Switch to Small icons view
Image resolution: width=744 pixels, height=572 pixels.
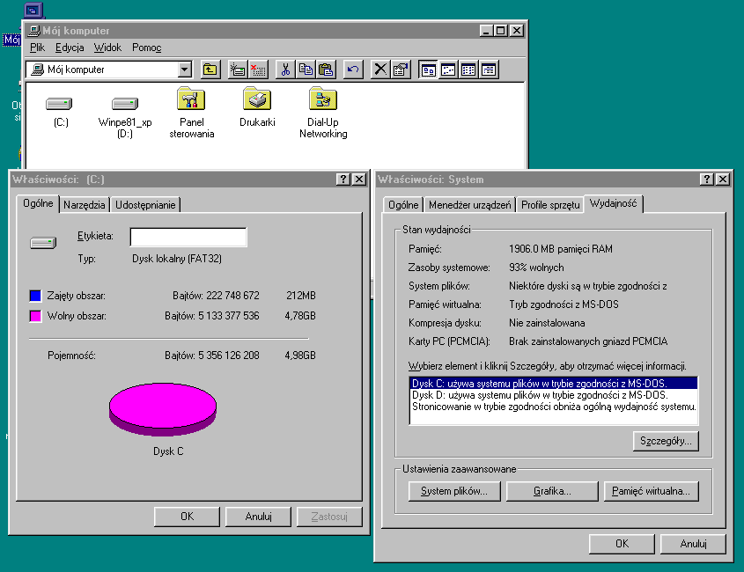click(x=448, y=70)
